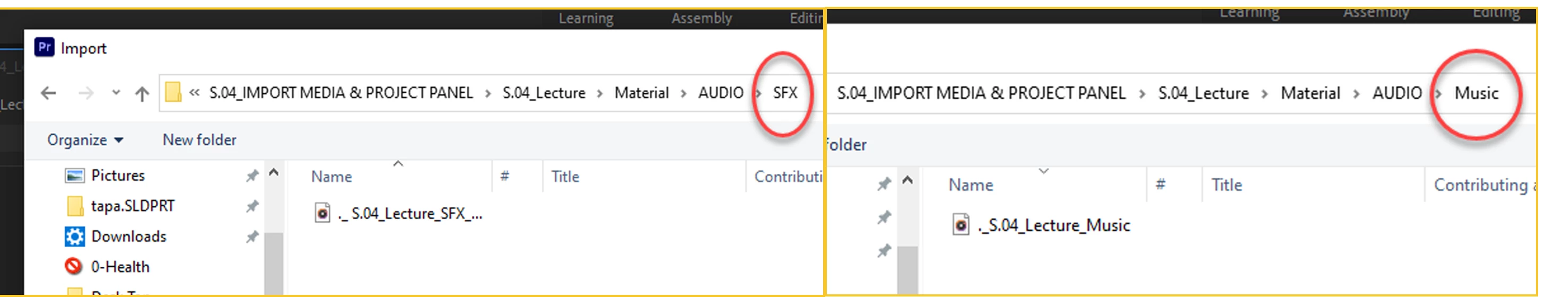This screenshot has width=1546, height=297.
Task: Open Downloads in the navigation pane
Action: pos(128,237)
